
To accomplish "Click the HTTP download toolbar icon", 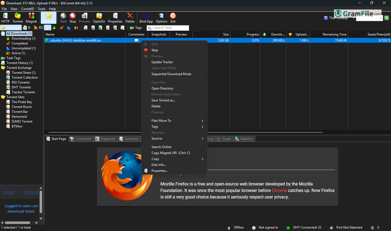I will coord(5,18).
